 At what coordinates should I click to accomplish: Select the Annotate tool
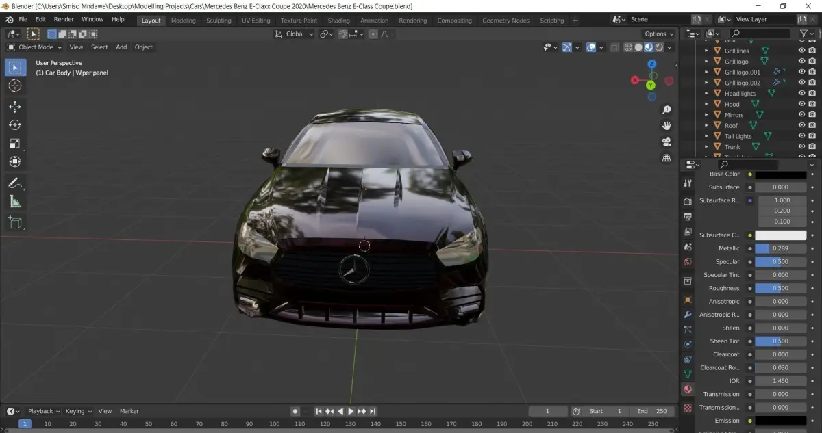[15, 183]
